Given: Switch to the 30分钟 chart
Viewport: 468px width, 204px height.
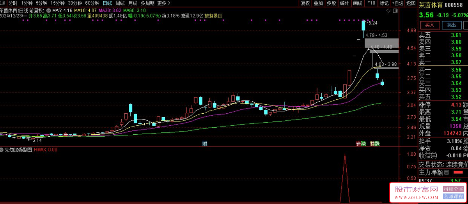Looking at the screenshot, I should (75, 3).
